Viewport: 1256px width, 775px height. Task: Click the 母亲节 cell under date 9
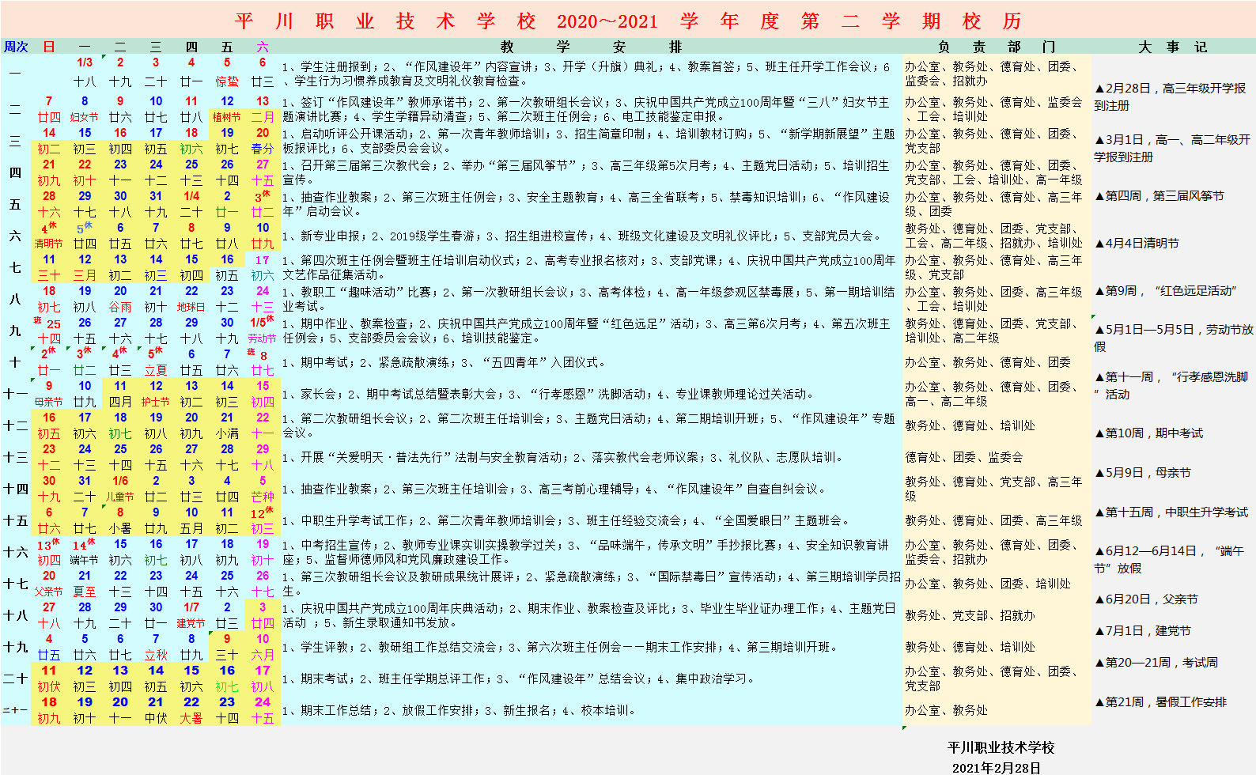coord(49,402)
